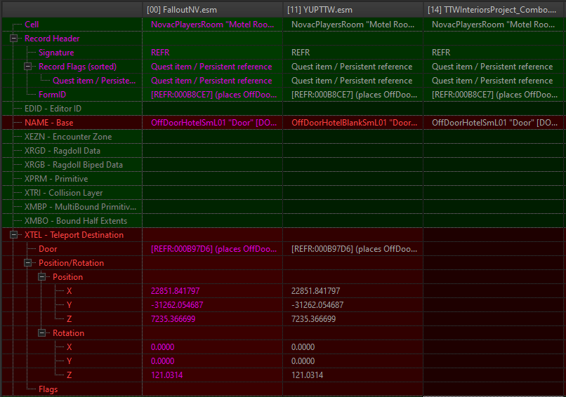Click FalloutNV Record Flags value
The height and width of the screenshot is (397, 566).
[211, 67]
